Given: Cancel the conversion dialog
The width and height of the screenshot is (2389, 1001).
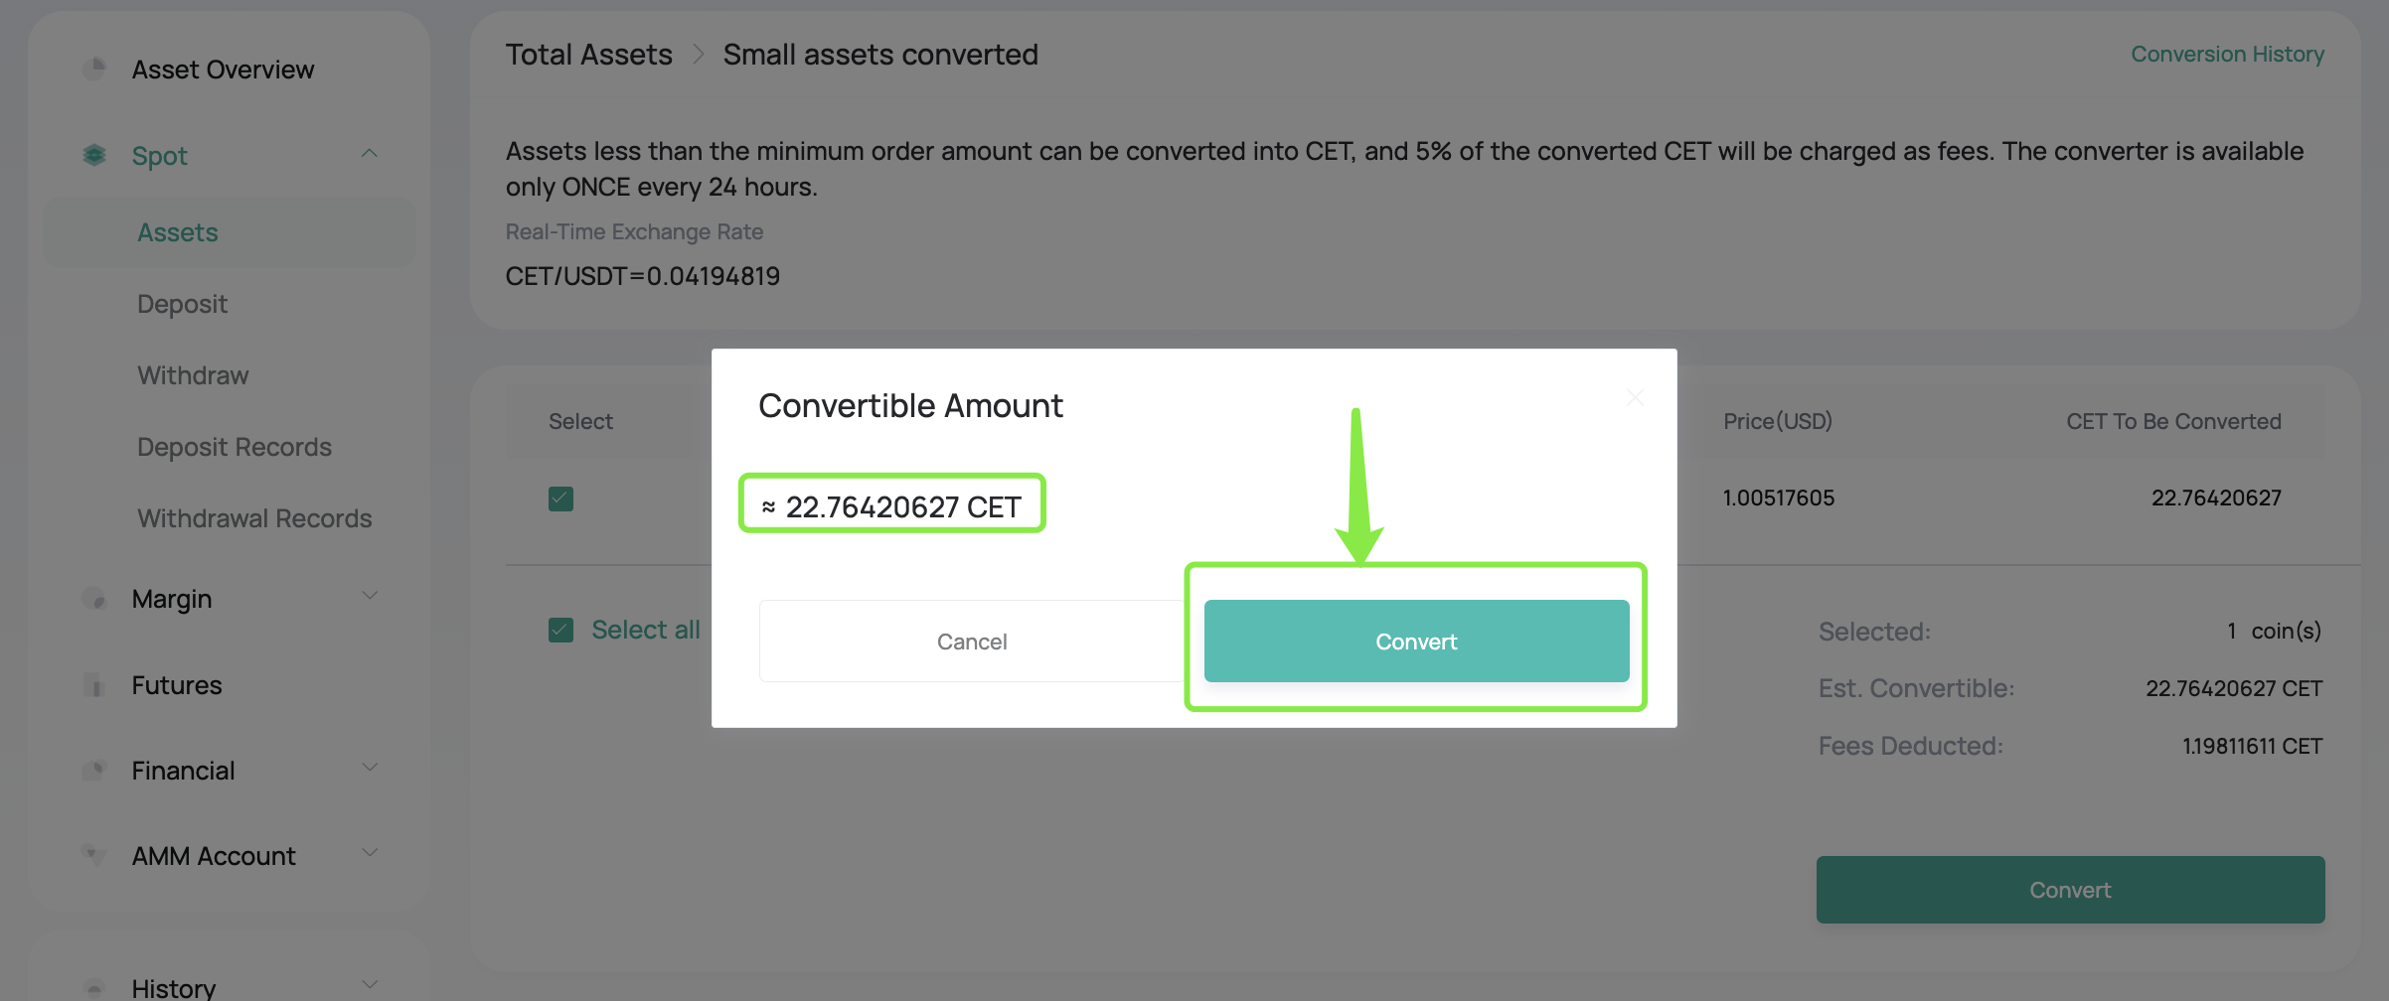Looking at the screenshot, I should 972,641.
